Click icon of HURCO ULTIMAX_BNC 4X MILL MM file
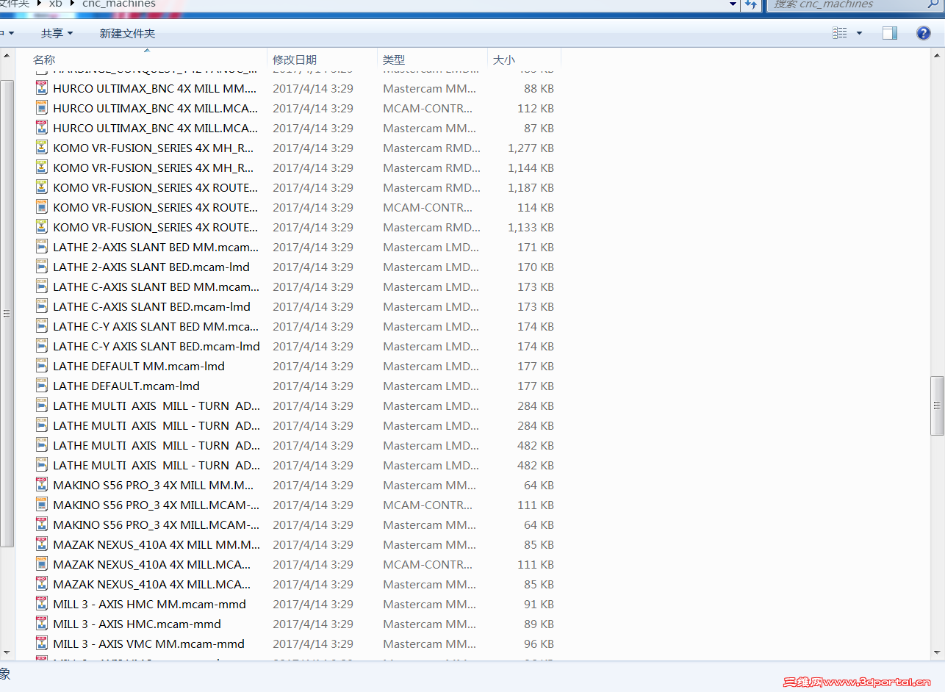This screenshot has height=692, width=945. pos(43,88)
